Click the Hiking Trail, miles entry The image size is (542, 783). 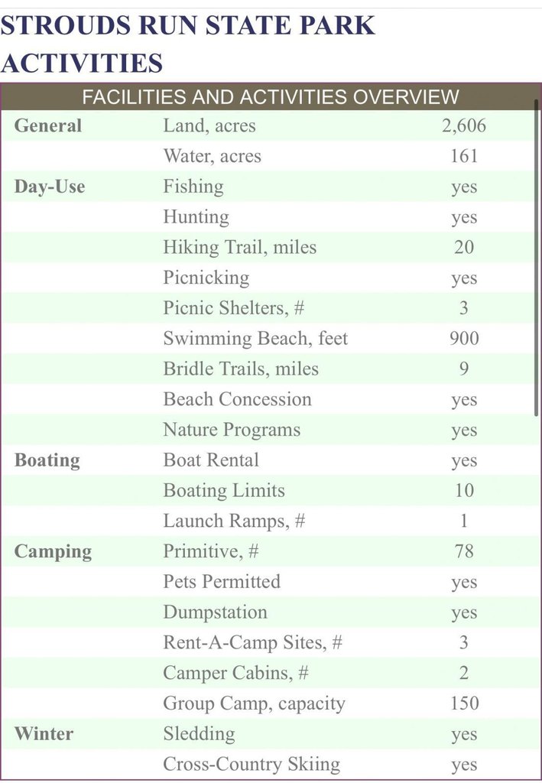[x=239, y=248]
